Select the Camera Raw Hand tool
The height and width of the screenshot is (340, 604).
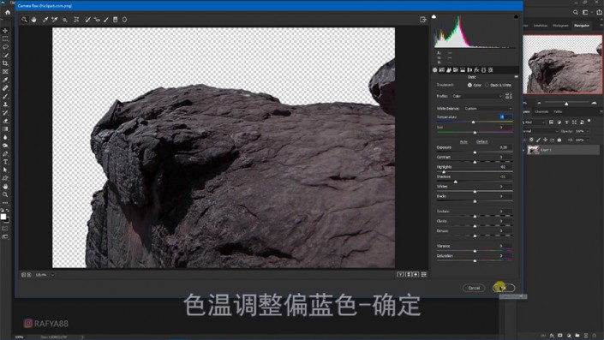coord(34,20)
